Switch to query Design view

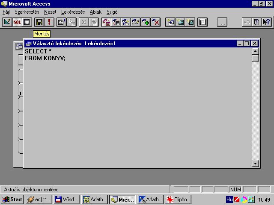coord(7,22)
